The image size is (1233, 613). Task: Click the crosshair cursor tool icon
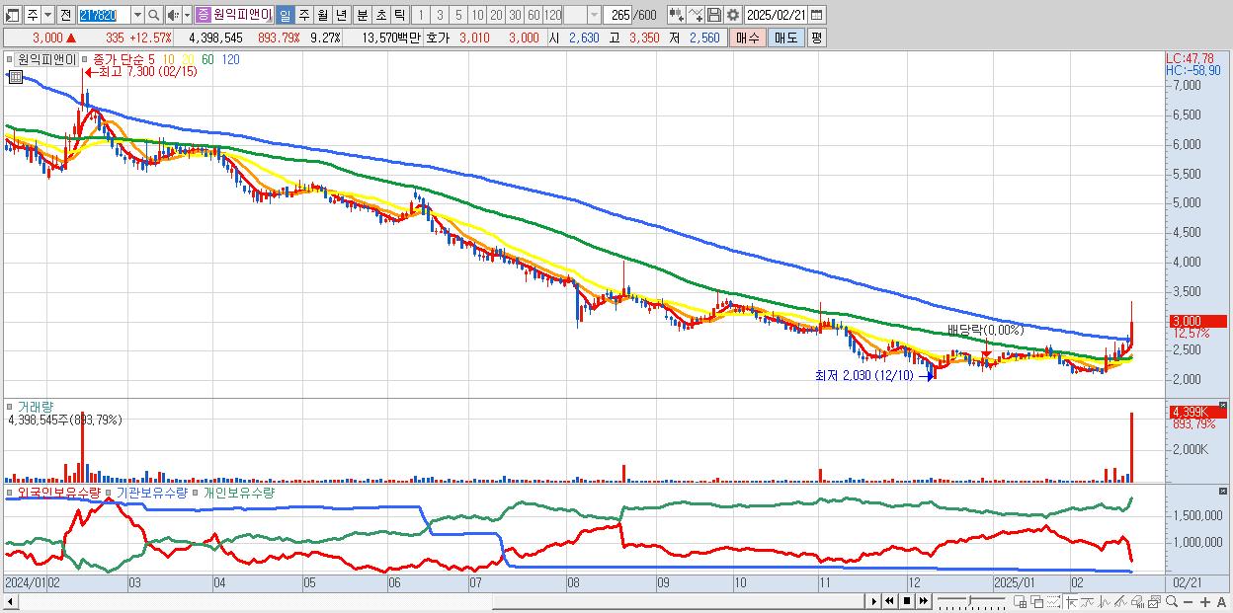coord(1071,601)
